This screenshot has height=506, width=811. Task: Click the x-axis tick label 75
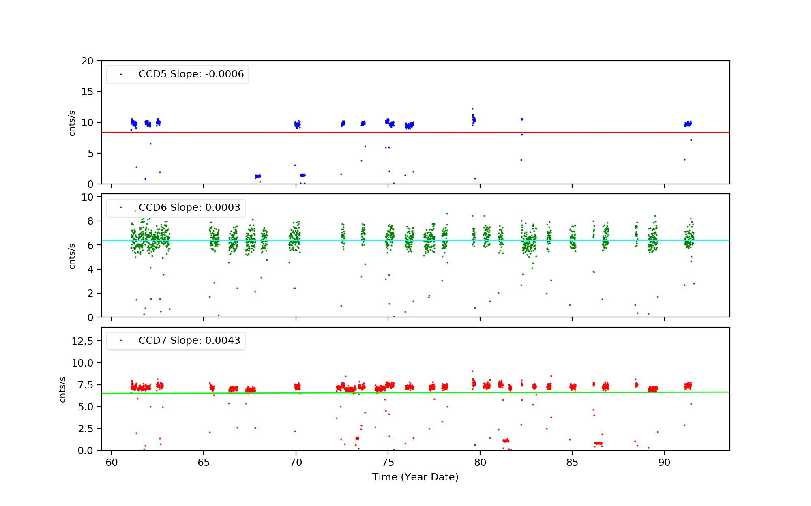click(388, 463)
